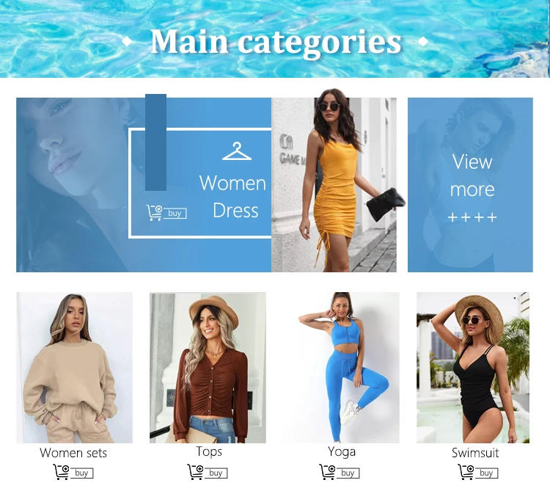Viewport: 550px width, 491px height.
Task: Click the cart icon under Women sets
Action: click(62, 472)
